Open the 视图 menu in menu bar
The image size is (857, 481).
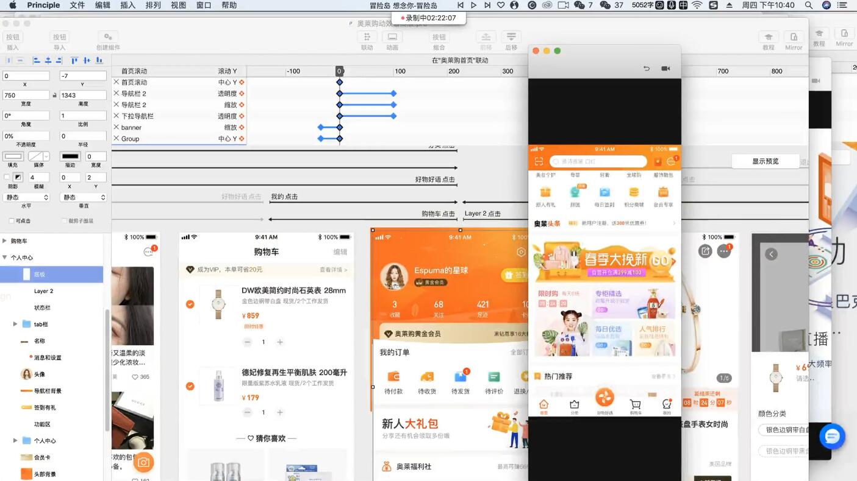(178, 5)
